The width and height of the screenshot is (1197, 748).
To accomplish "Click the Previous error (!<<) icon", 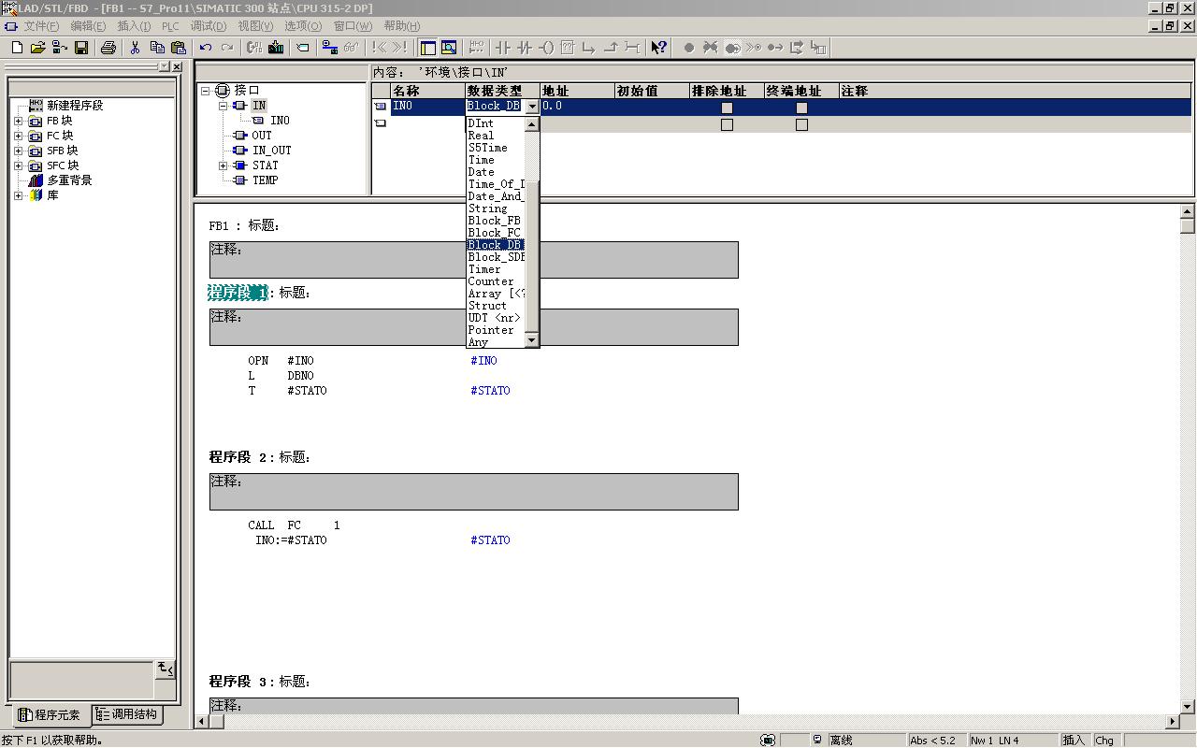I will coord(379,48).
